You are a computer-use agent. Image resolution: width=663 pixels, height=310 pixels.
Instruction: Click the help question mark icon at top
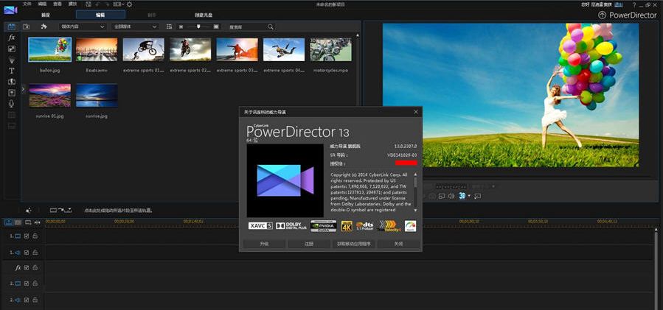pos(634,4)
